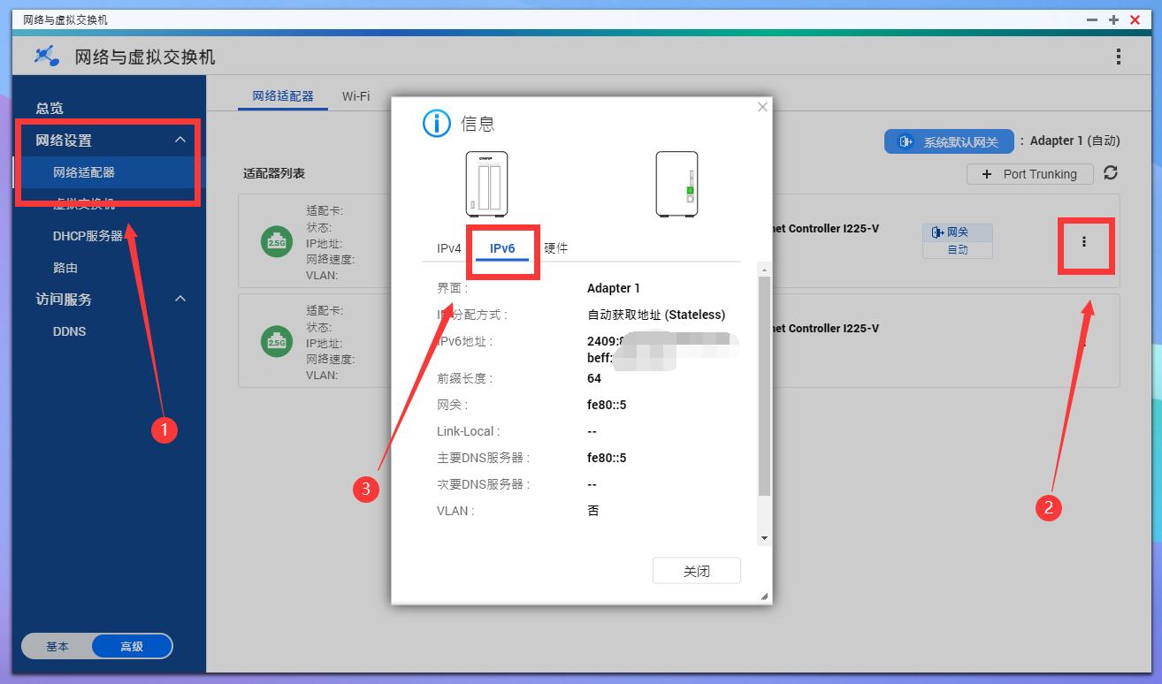Collapse the 网络设置 section
Viewport: 1162px width, 684px height.
[180, 140]
